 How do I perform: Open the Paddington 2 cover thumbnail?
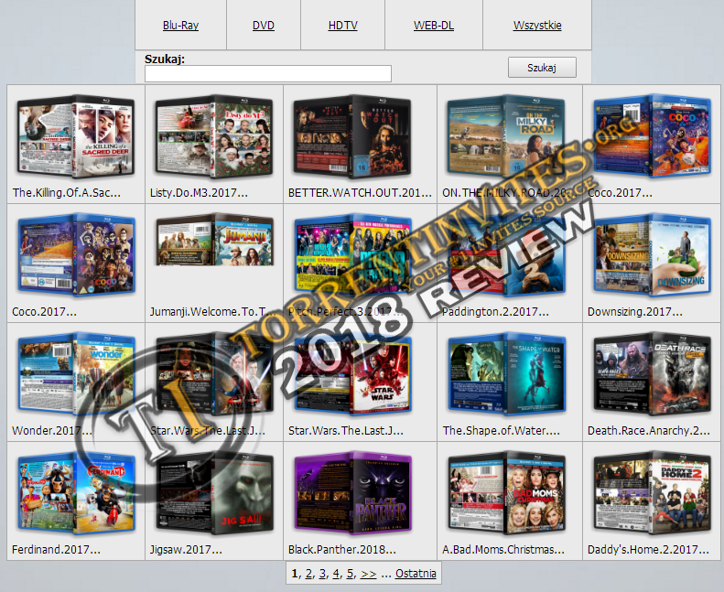[506, 254]
